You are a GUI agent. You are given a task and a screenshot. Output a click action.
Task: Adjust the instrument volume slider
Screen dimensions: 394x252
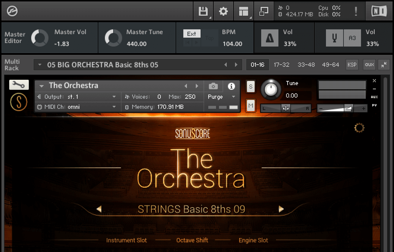point(342,109)
